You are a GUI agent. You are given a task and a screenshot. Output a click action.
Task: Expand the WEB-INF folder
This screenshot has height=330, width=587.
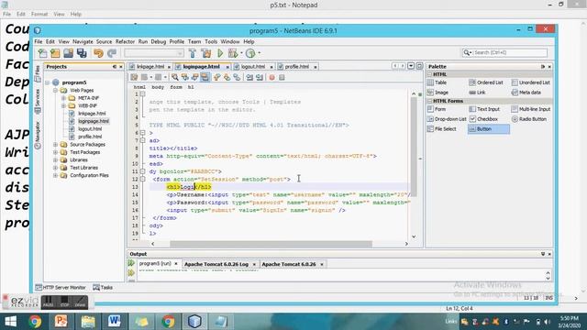coord(63,106)
